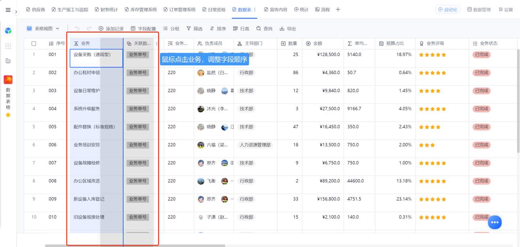The height and width of the screenshot is (247, 520).
Task: Open the 订单管理系统 tab
Action: [x=179, y=9]
